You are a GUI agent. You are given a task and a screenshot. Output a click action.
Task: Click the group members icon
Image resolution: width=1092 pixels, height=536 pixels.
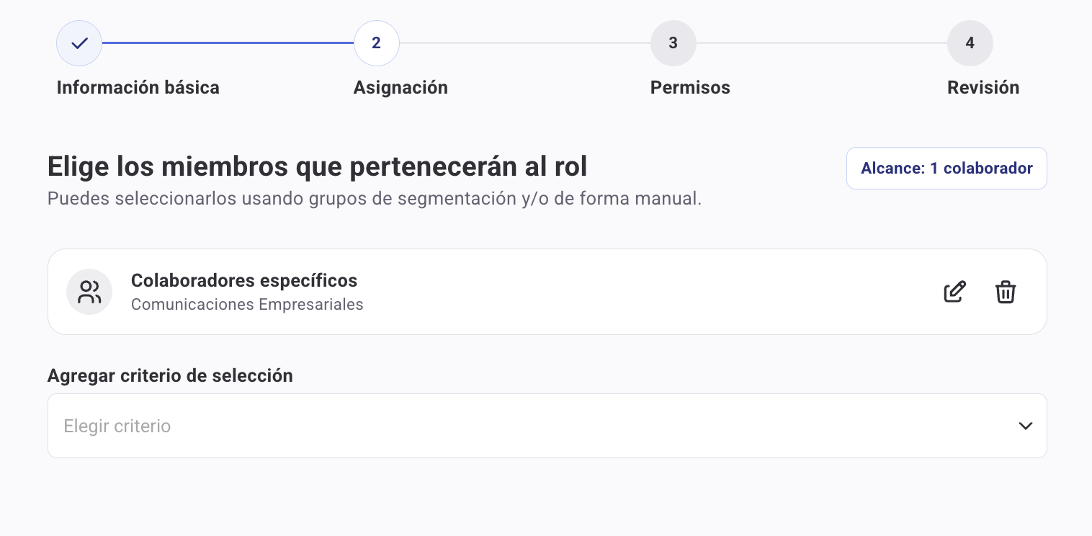(89, 292)
